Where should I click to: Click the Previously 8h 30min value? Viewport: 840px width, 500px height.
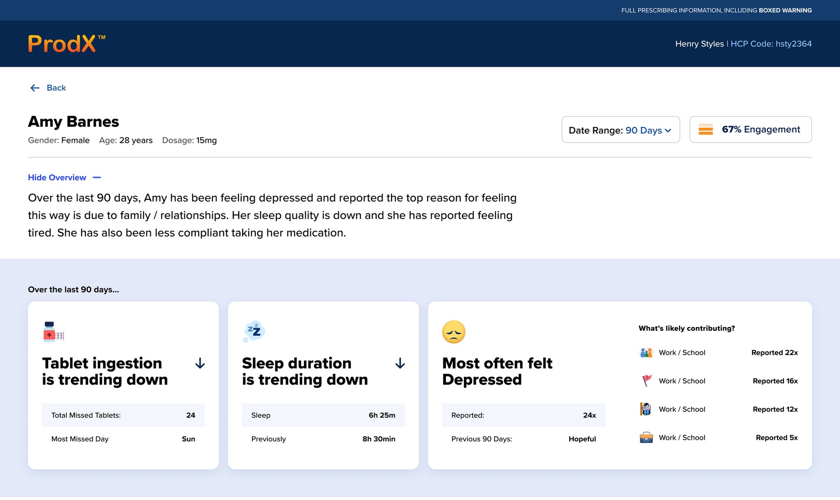(x=379, y=439)
